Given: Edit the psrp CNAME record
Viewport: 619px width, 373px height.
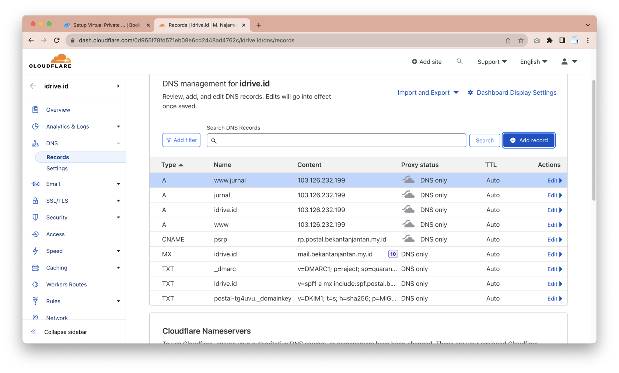Looking at the screenshot, I should click(x=555, y=239).
